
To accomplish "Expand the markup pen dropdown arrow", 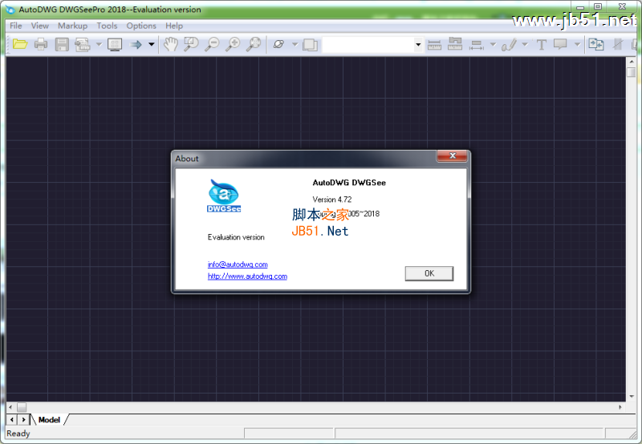I will point(525,44).
